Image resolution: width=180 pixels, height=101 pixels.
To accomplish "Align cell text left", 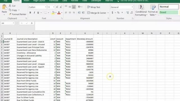I will 66,13.
